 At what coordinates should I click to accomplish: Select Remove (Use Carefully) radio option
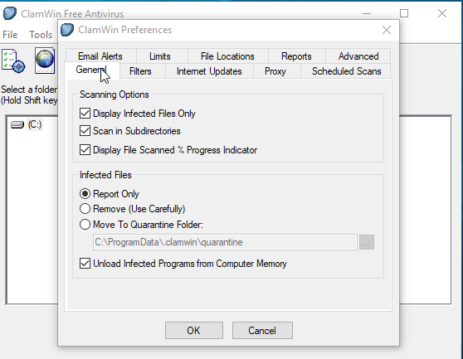[x=85, y=209]
